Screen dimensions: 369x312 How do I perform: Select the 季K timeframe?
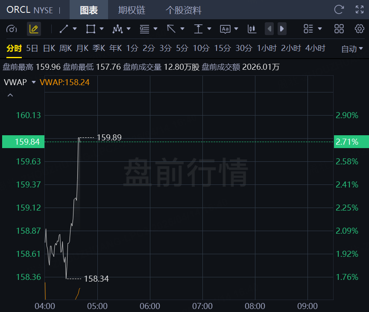click(99, 48)
